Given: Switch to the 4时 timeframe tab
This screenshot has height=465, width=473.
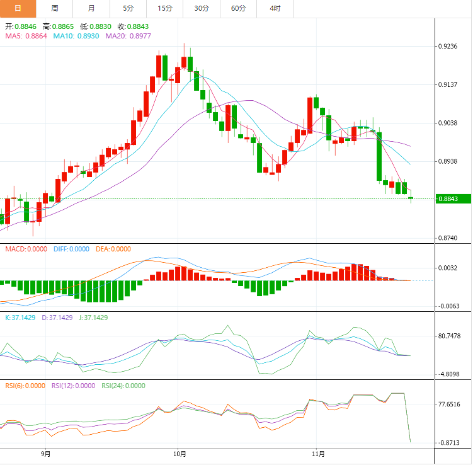Looking at the screenshot, I should pyautogui.click(x=275, y=8).
